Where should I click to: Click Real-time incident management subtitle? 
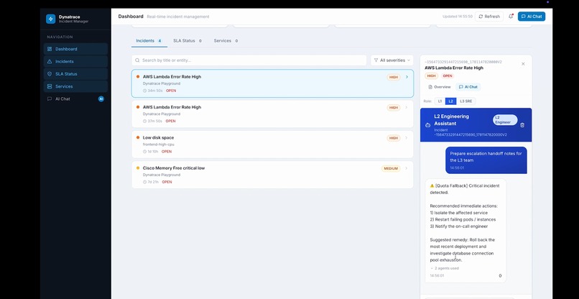[x=178, y=17]
